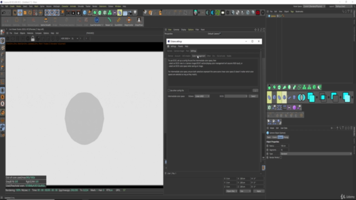Open Presets menu in Octane settings
The image size is (356, 200).
pos(180,46)
